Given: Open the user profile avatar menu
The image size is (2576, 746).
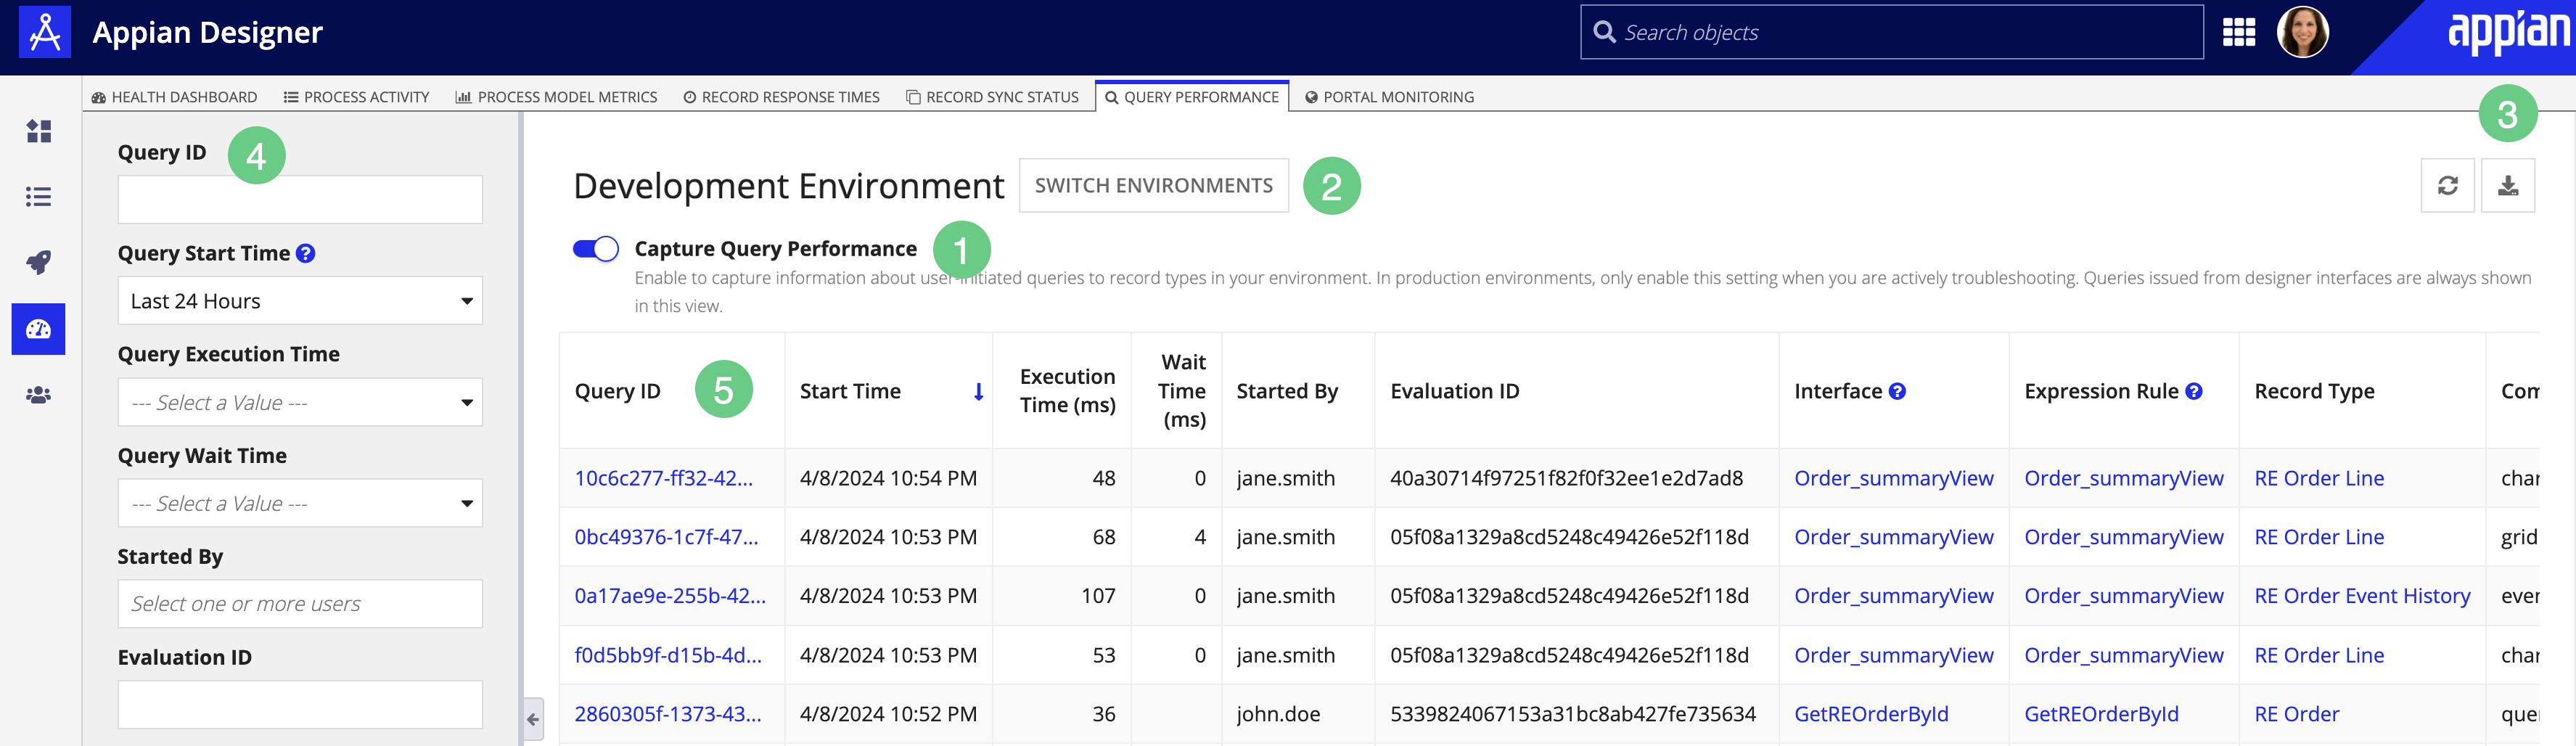Looking at the screenshot, I should [2302, 32].
